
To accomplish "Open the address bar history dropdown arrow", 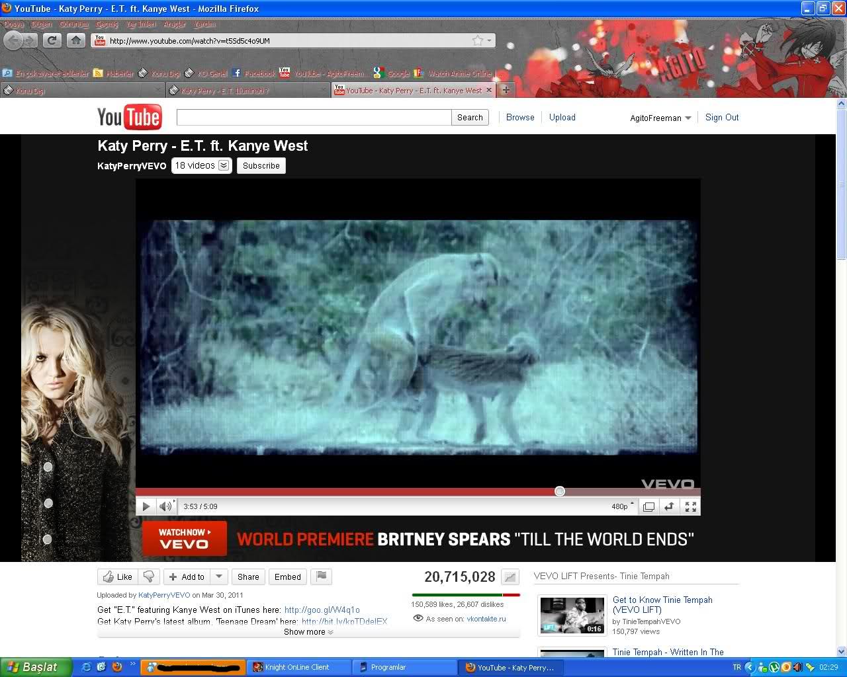I will click(490, 40).
